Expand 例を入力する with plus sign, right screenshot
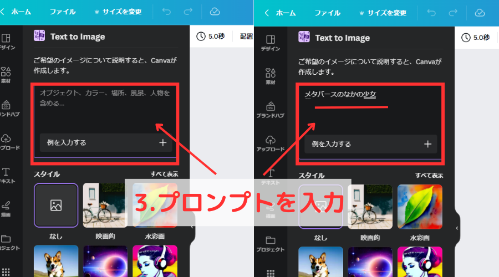 pos(427,144)
